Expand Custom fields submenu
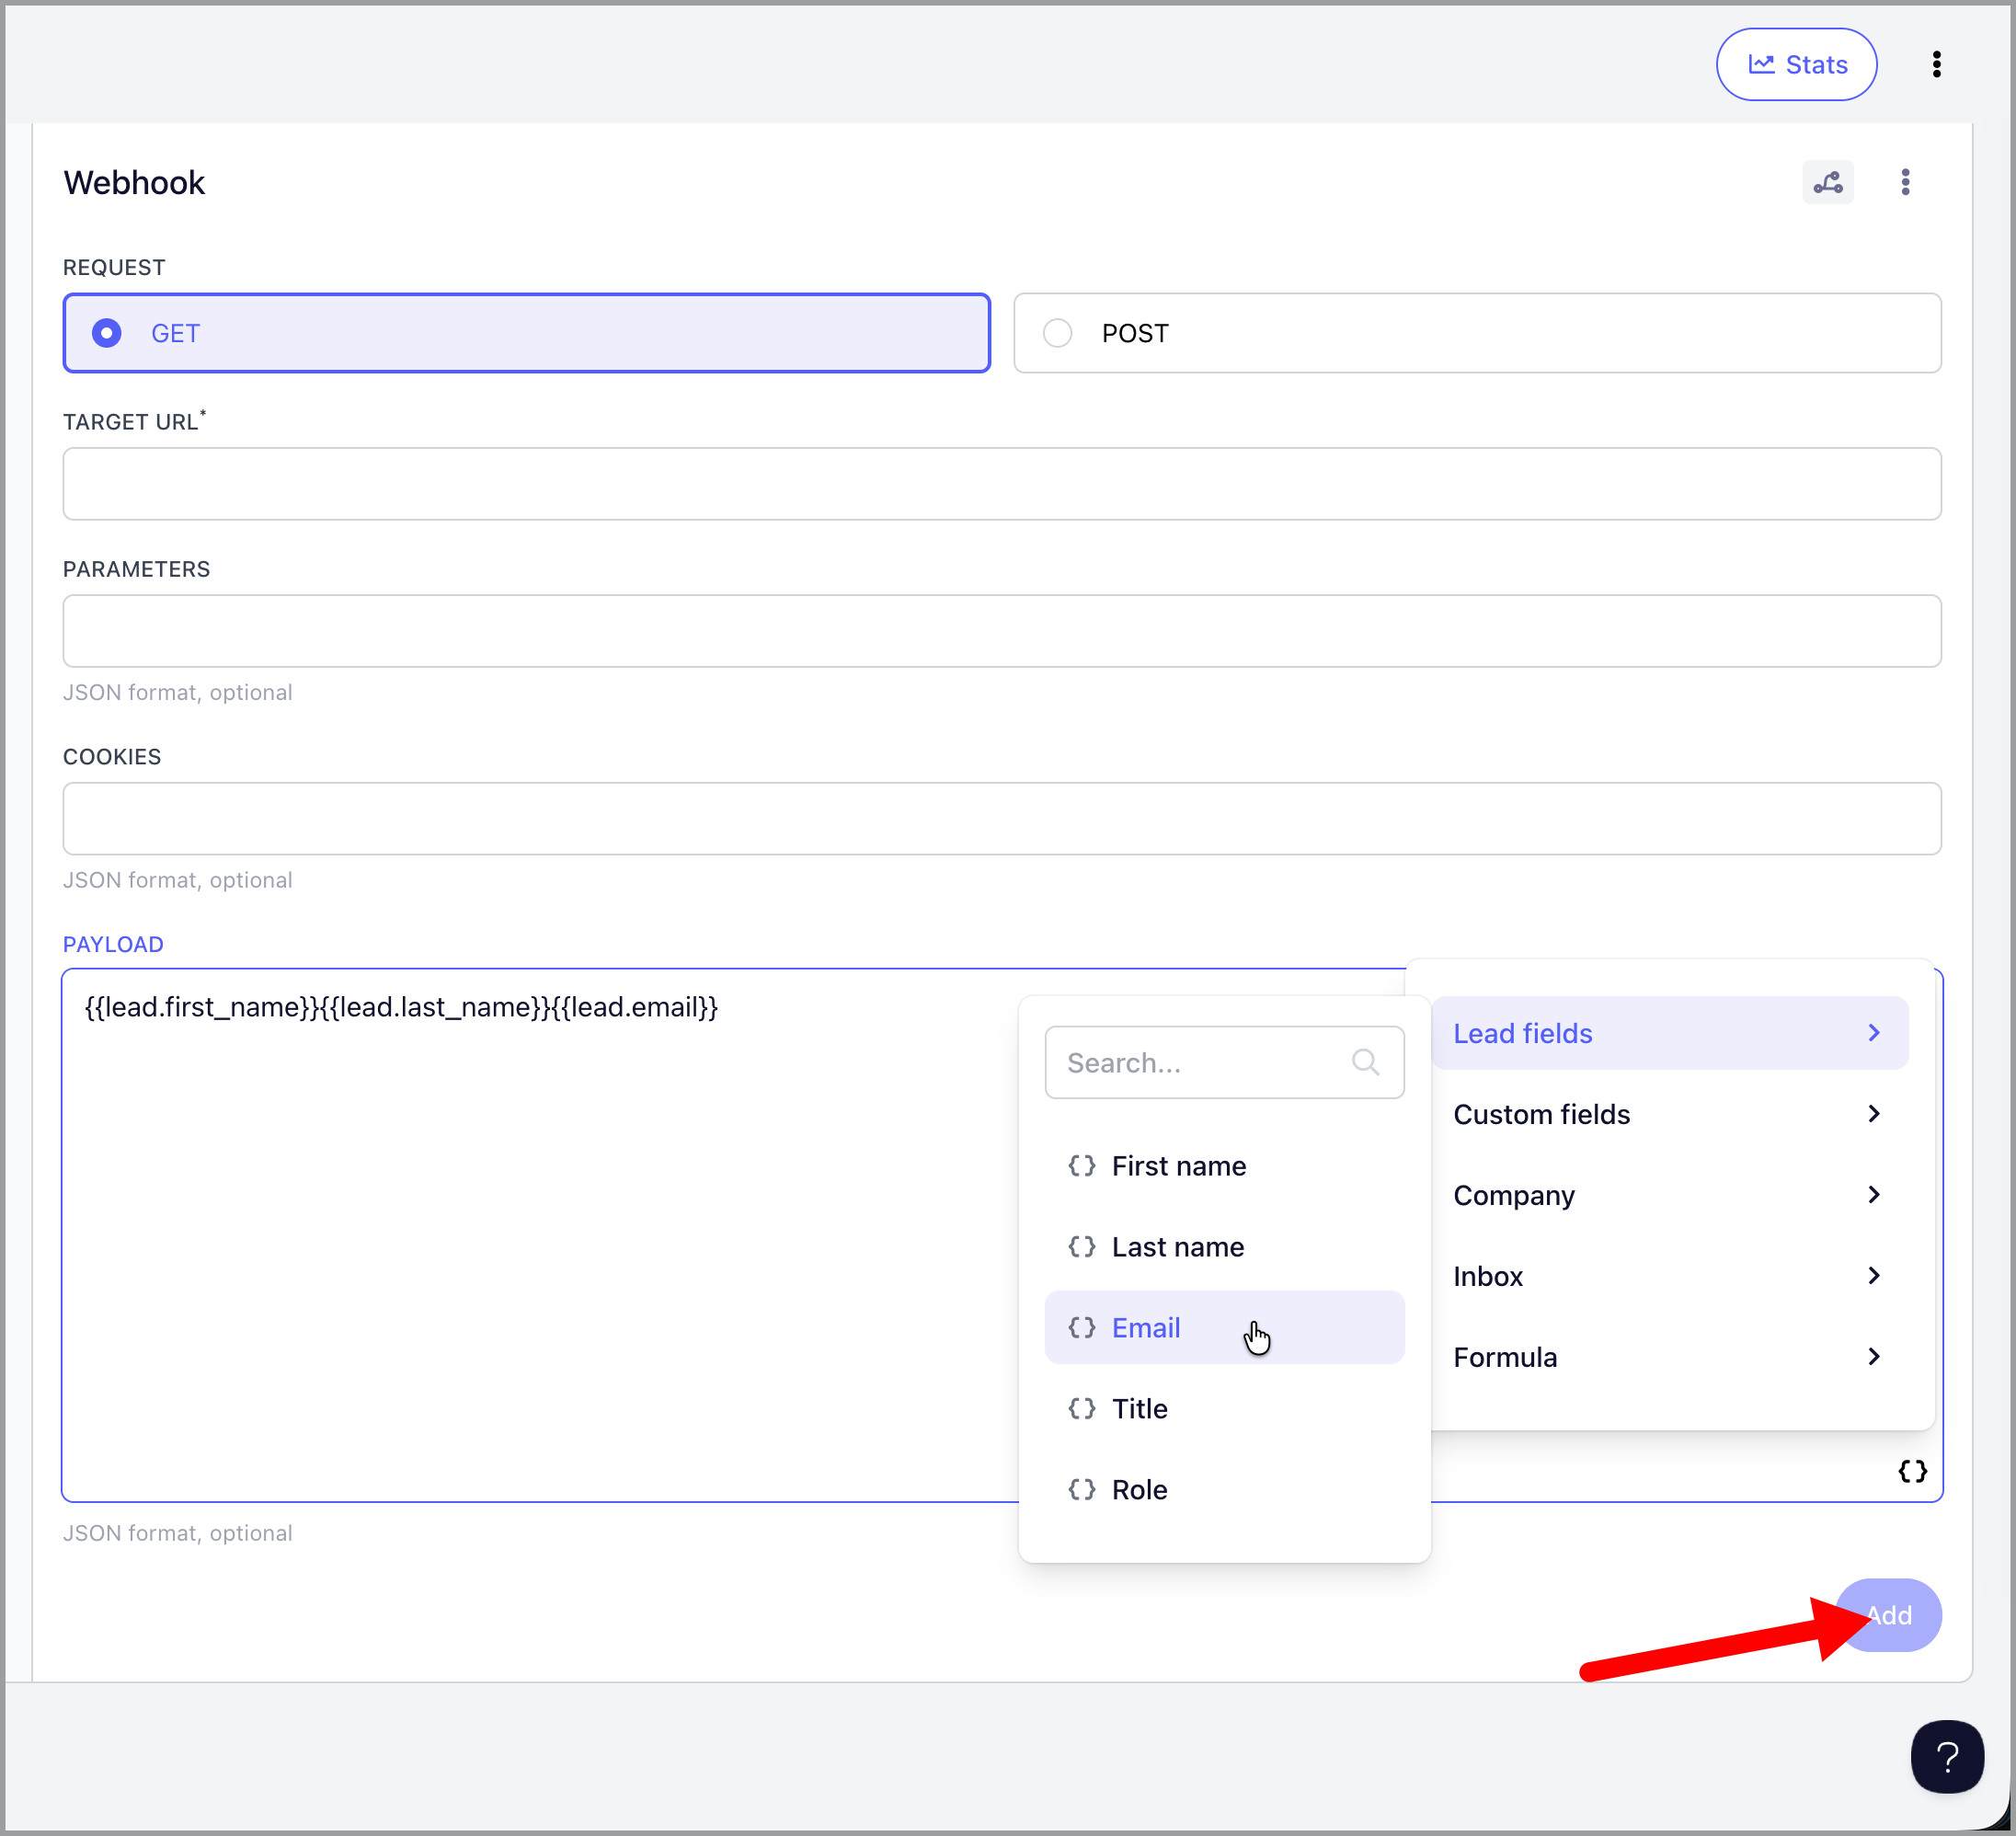This screenshot has width=2016, height=1836. tap(1669, 1114)
